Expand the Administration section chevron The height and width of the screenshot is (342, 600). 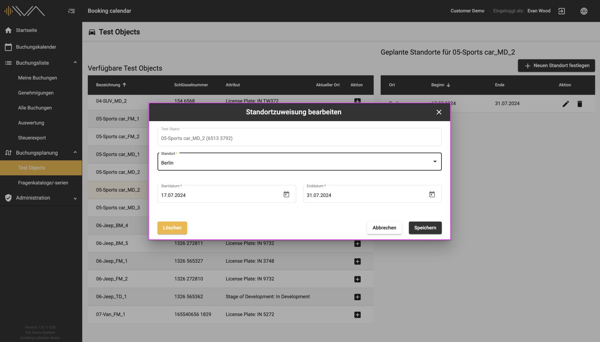pyautogui.click(x=75, y=198)
